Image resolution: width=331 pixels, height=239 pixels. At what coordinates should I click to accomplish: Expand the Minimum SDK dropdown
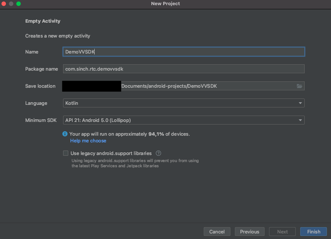184,120
